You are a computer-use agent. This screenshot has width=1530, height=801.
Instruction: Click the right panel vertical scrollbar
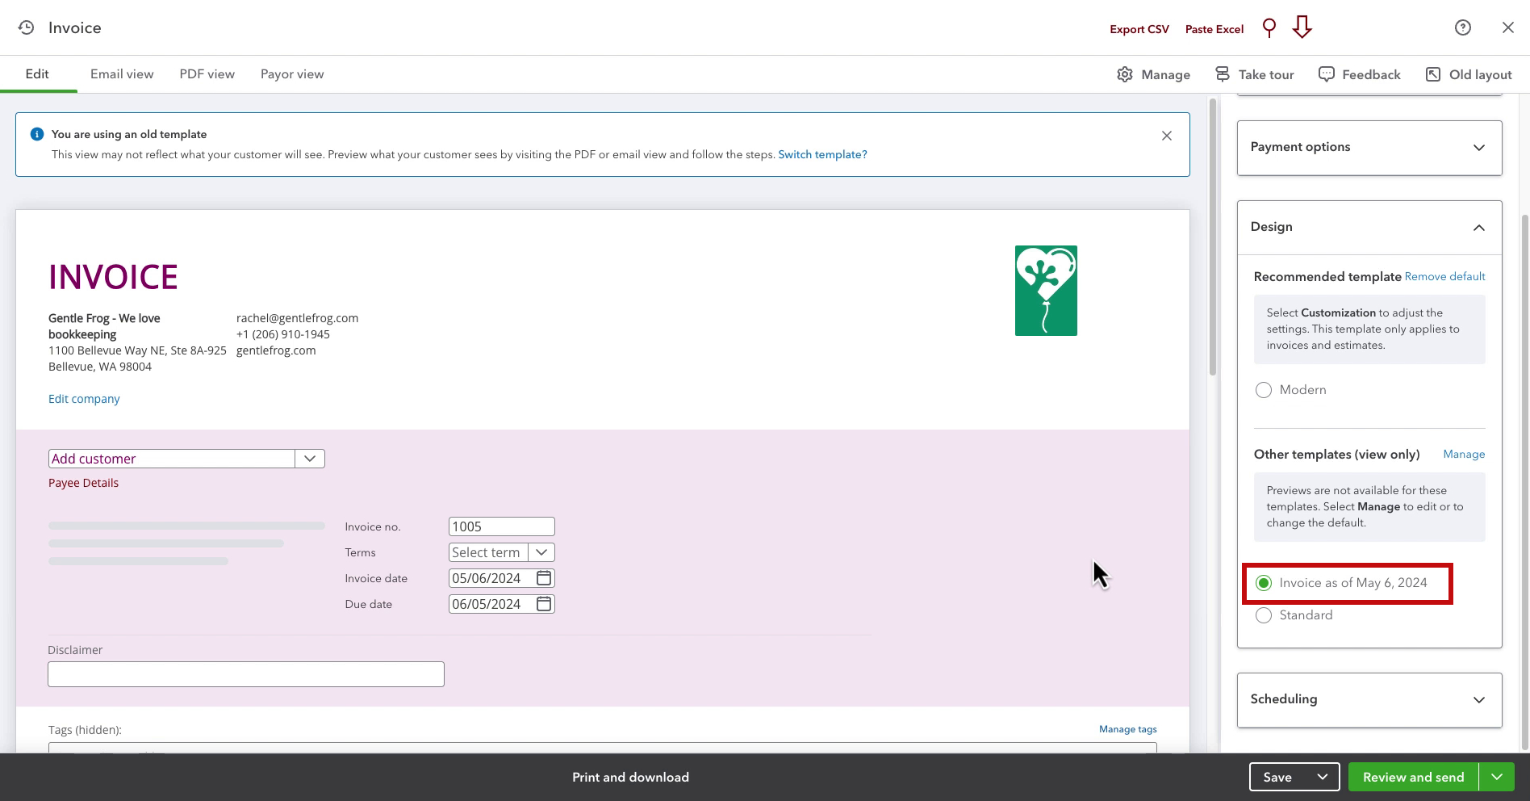click(1524, 482)
